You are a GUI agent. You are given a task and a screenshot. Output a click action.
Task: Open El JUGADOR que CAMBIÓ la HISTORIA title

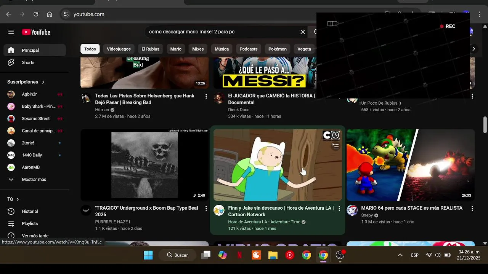tap(271, 99)
